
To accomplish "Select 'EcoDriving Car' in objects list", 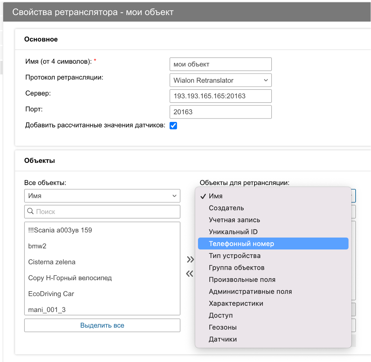I will [x=51, y=294].
